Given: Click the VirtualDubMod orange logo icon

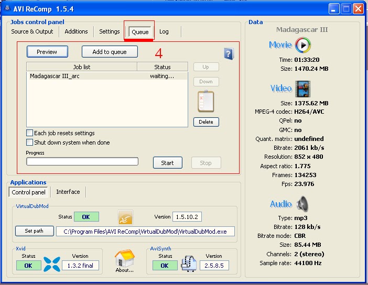Looking at the screenshot, I should [125, 217].
